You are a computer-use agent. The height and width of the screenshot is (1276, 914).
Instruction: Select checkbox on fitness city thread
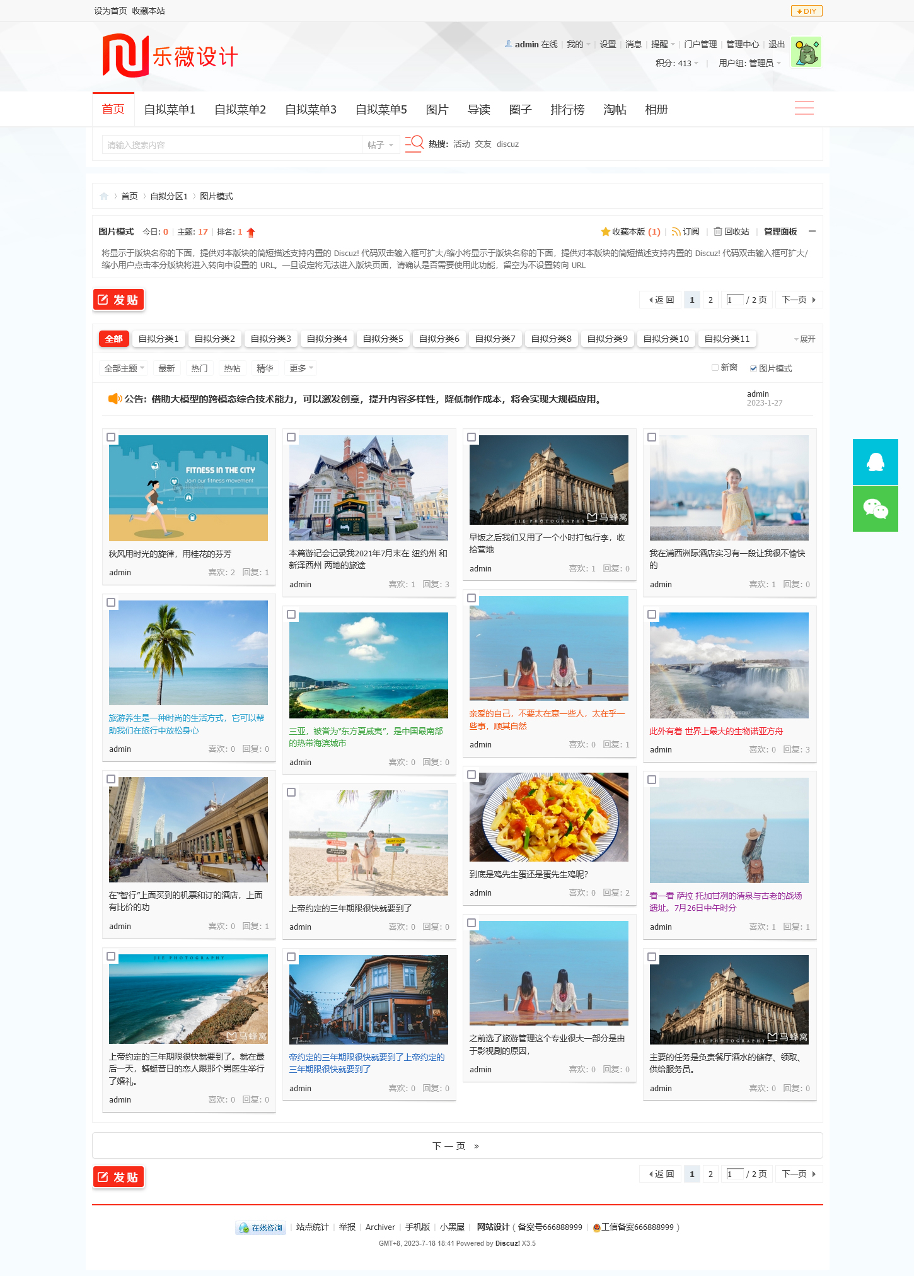point(111,437)
